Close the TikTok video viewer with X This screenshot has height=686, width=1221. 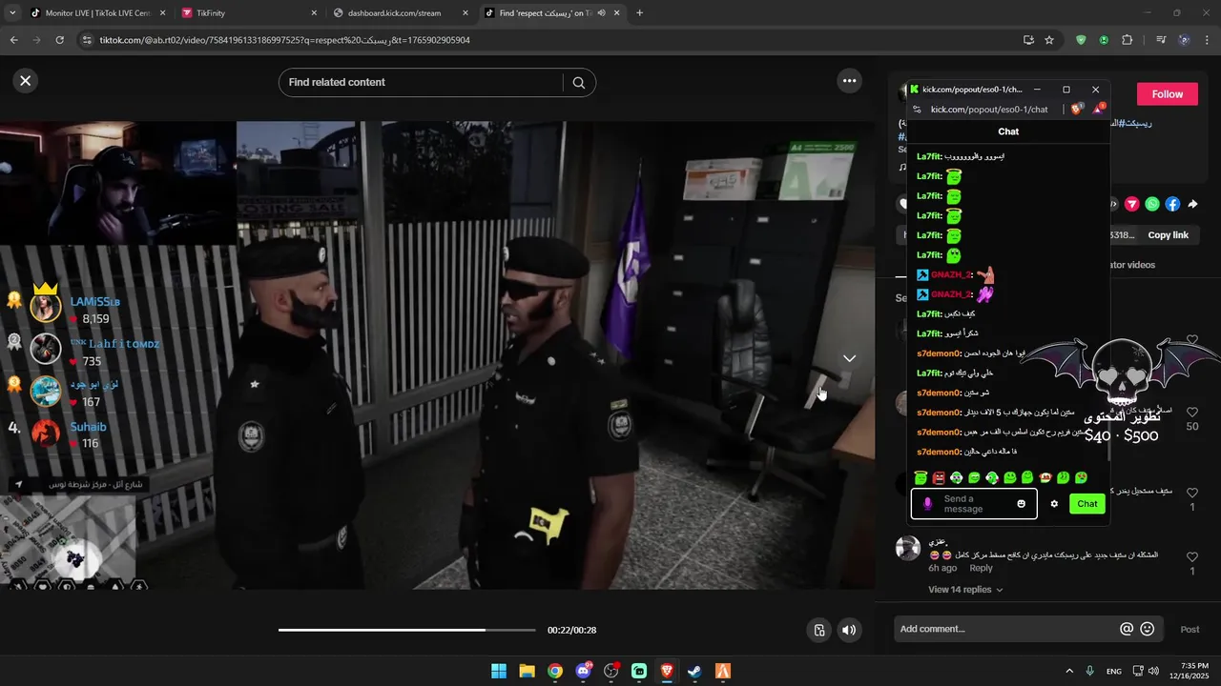tap(26, 81)
